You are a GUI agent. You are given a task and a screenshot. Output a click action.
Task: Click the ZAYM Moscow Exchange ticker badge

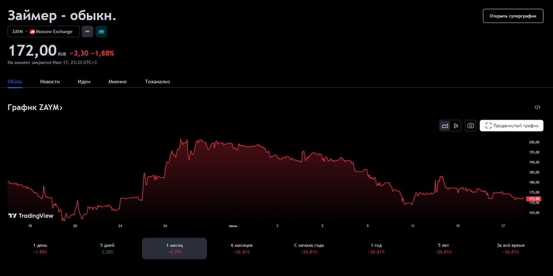pos(43,31)
